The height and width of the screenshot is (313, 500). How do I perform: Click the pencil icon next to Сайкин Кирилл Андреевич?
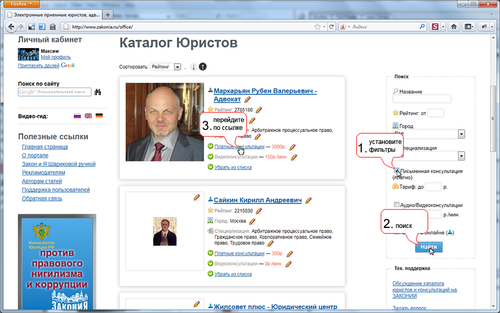309,200
